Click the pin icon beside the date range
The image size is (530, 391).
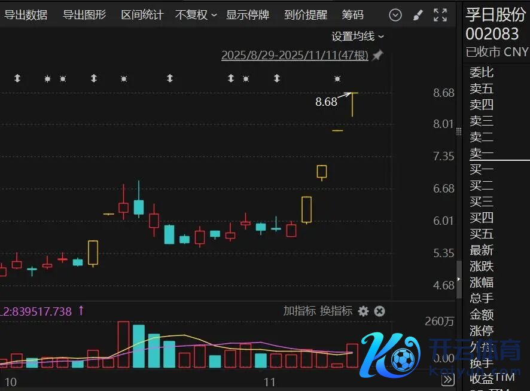pyautogui.click(x=377, y=56)
